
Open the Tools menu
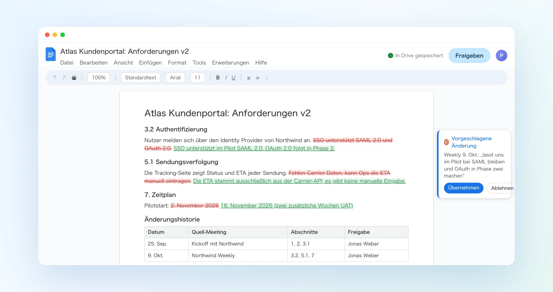(x=199, y=63)
